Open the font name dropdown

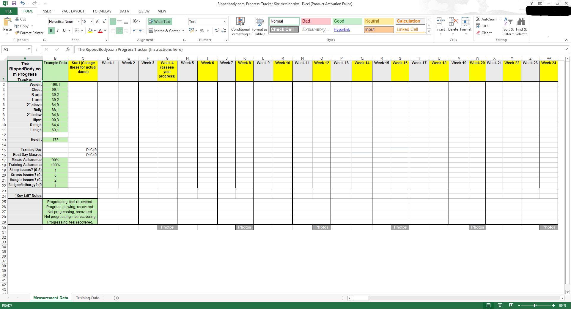79,21
